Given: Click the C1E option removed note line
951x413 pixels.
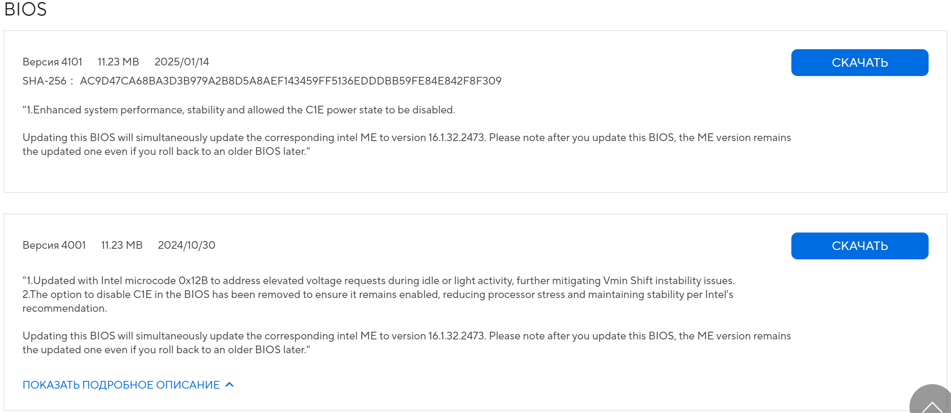Looking at the screenshot, I should 378,294.
